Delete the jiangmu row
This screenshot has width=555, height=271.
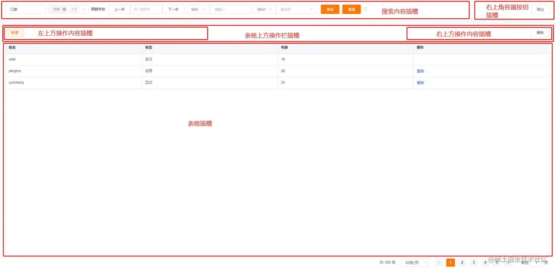[421, 71]
